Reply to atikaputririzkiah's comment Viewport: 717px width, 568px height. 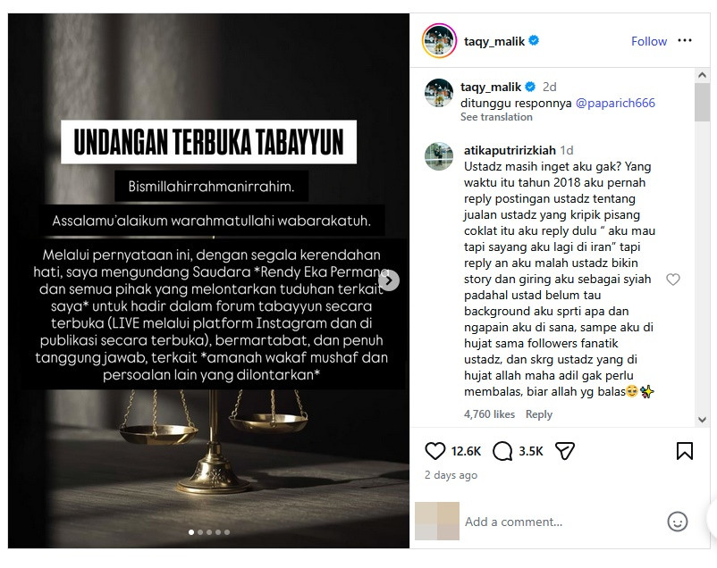tap(539, 414)
